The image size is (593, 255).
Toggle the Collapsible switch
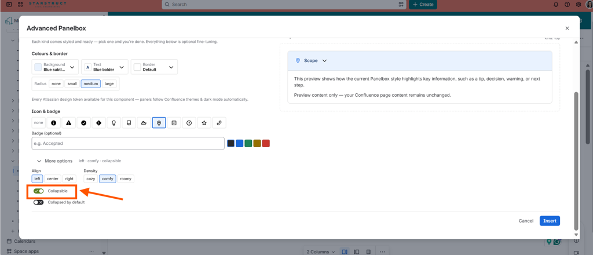coord(38,191)
